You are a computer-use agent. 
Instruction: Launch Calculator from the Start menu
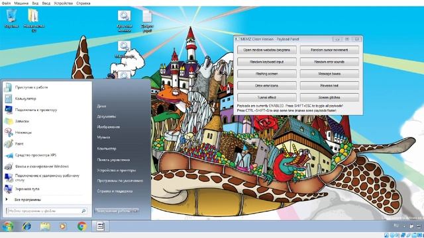tap(46, 99)
